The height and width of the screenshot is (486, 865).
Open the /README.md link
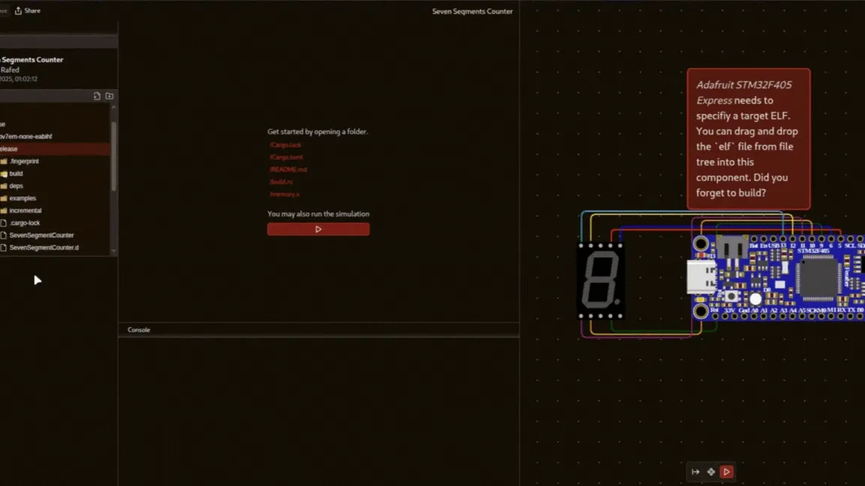pyautogui.click(x=289, y=169)
